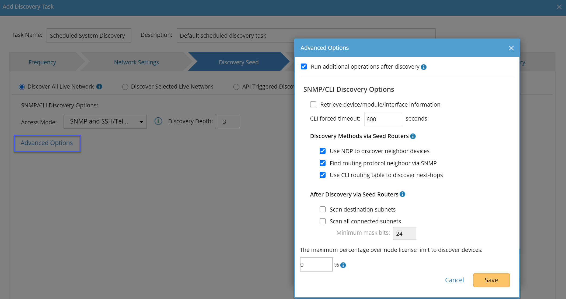566x299 pixels.
Task: Click the Discovery Depth input field
Action: pyautogui.click(x=228, y=122)
